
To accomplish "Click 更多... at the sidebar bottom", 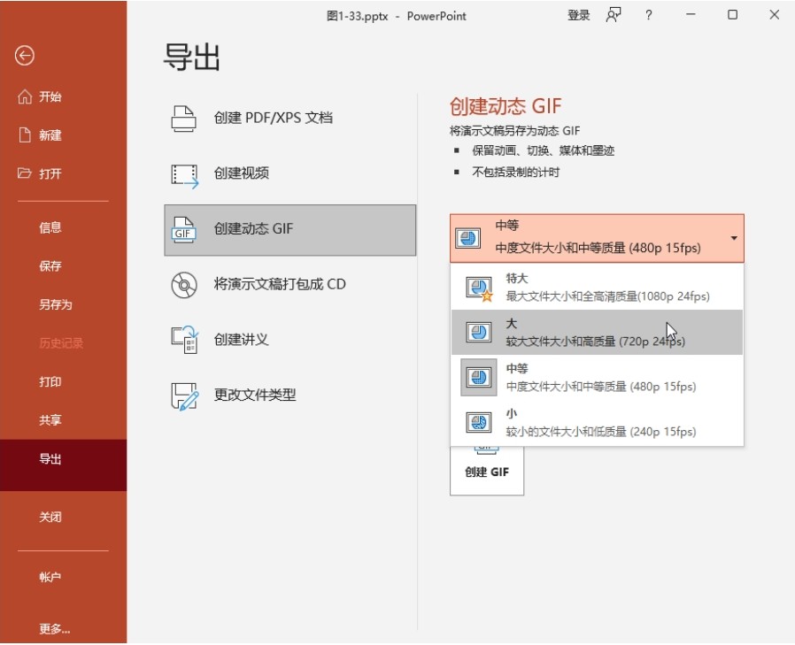I will tap(64, 629).
